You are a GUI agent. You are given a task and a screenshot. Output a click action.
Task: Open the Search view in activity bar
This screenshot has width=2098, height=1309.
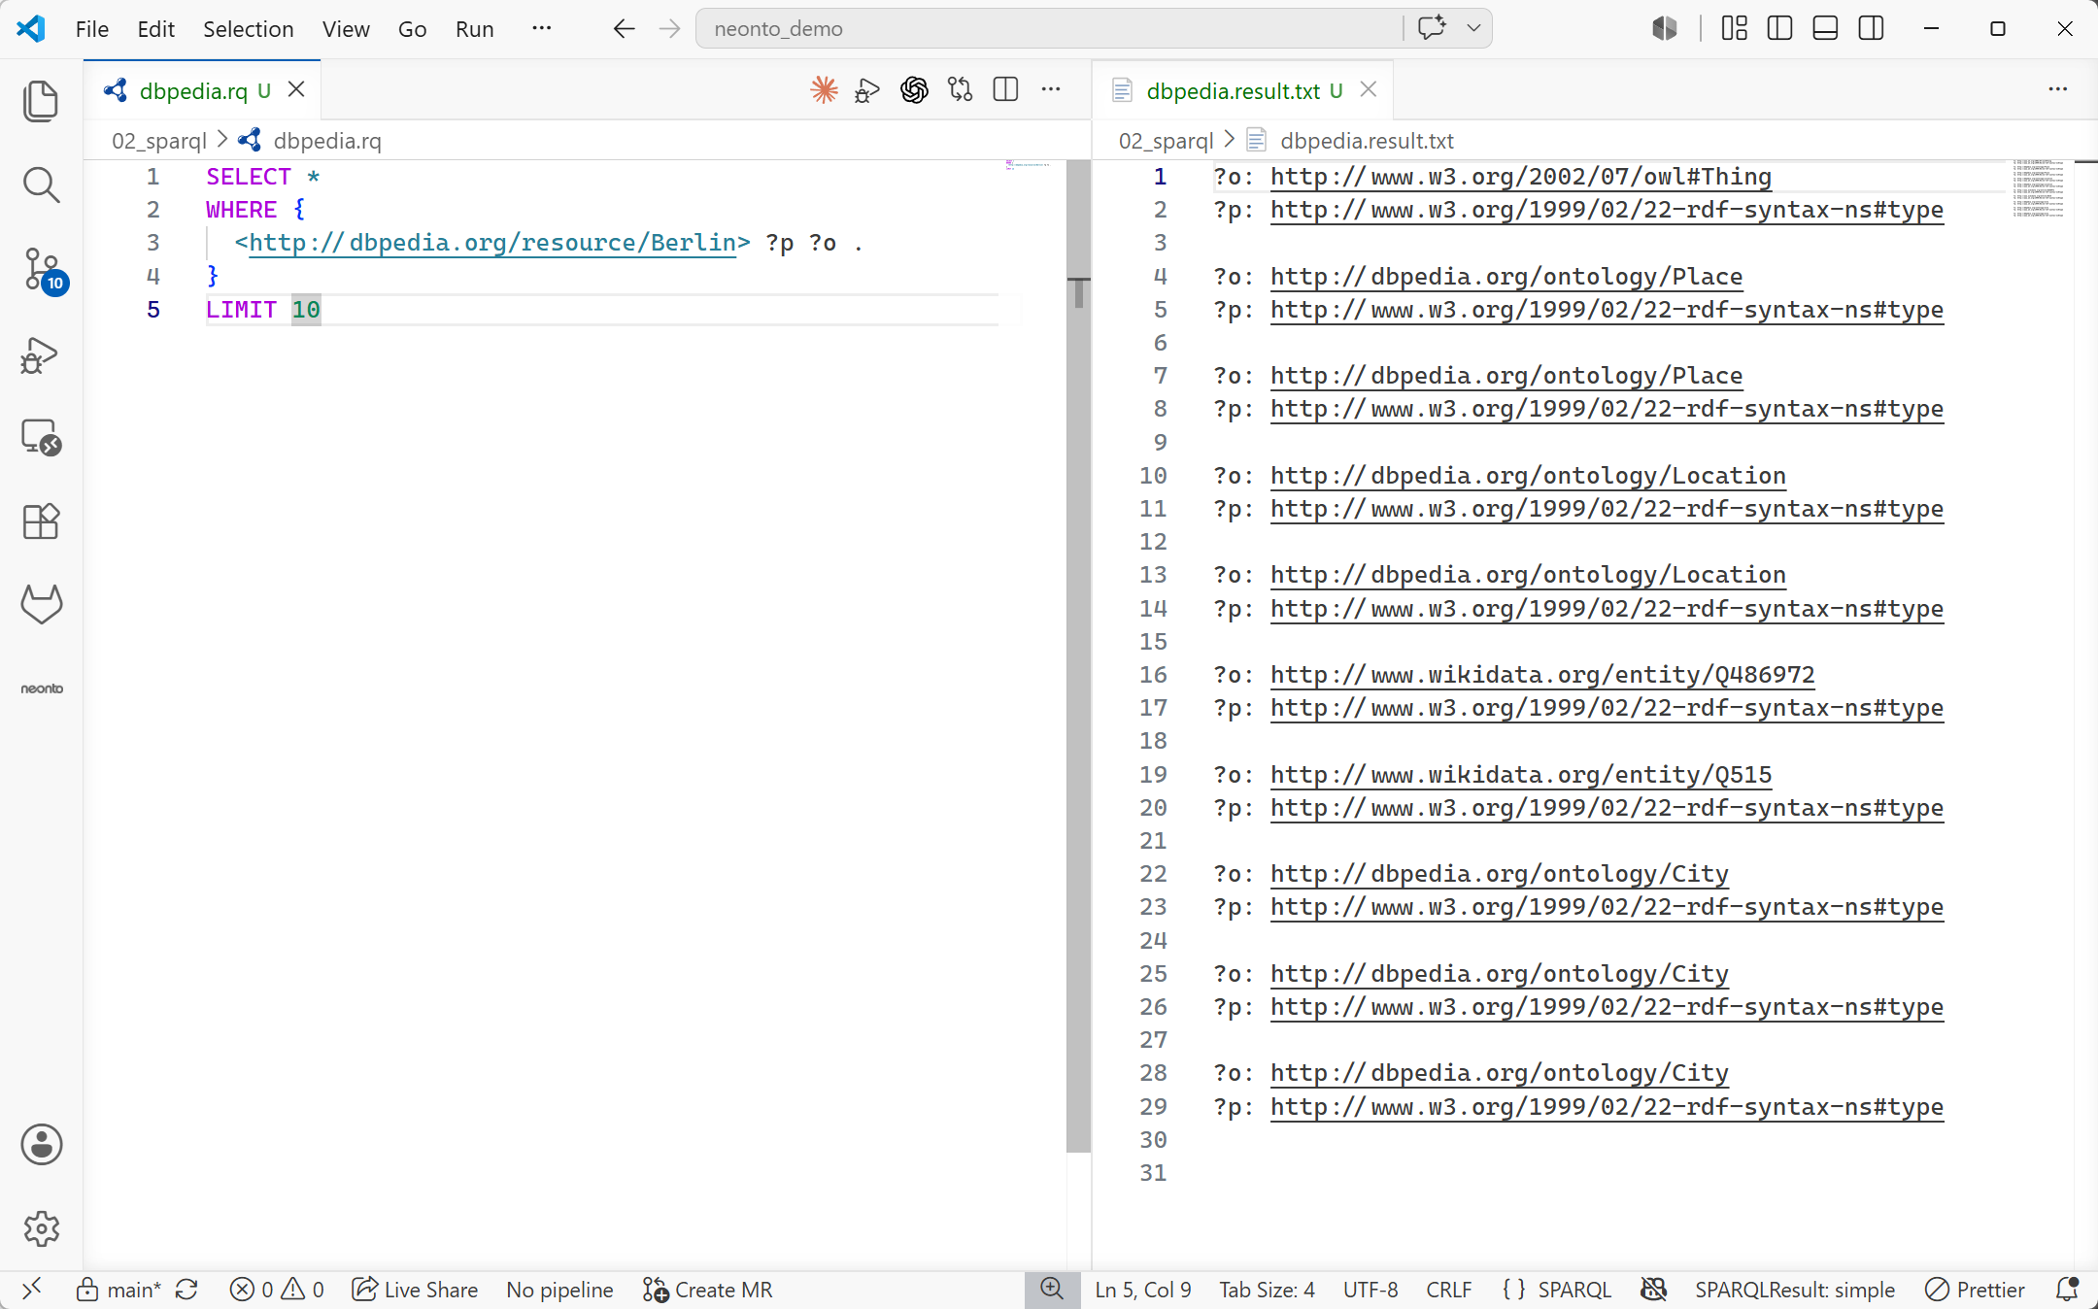pos(41,185)
